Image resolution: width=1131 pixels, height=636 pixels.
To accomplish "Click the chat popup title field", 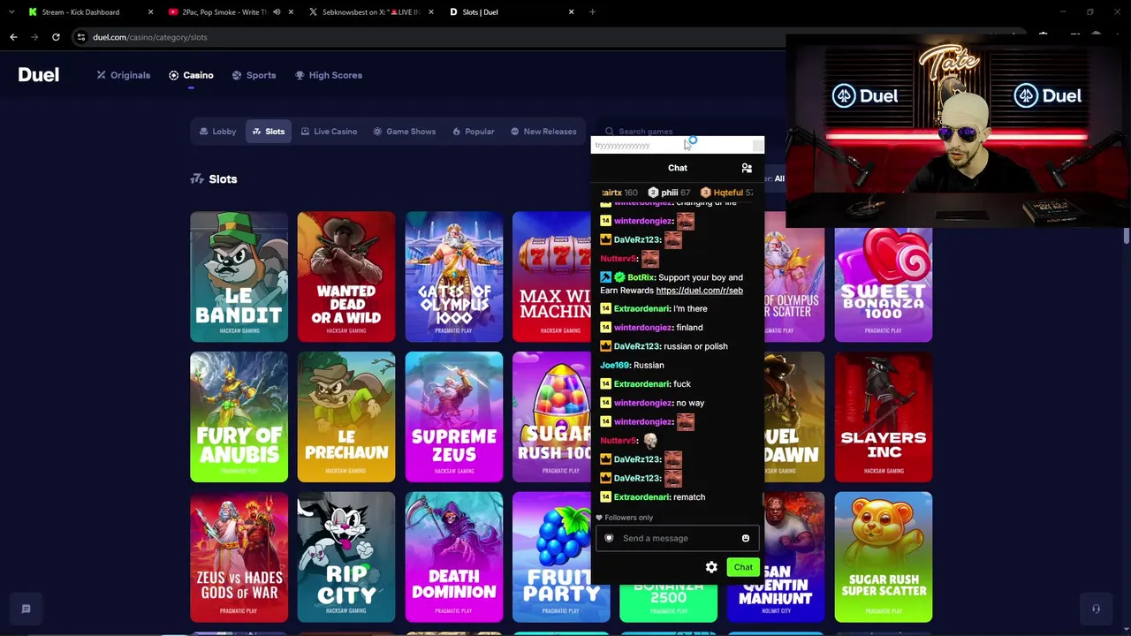I will pos(671,146).
